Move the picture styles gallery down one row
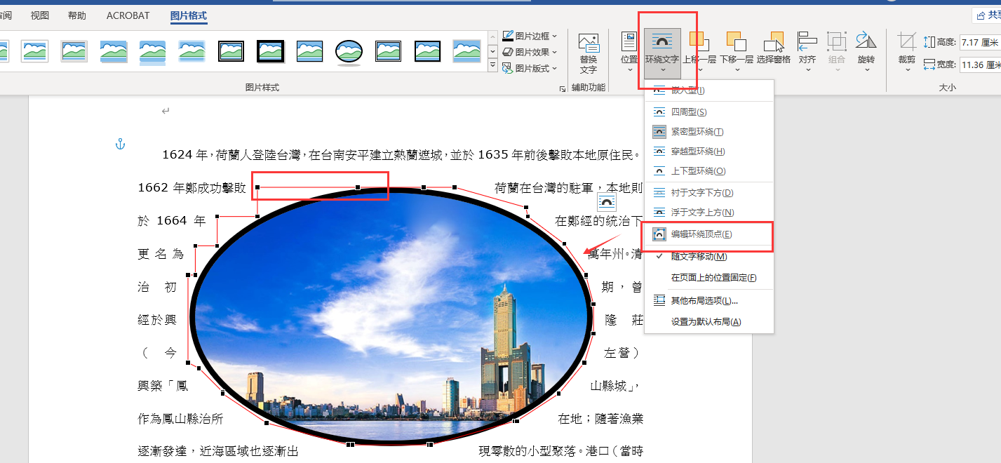The image size is (1001, 463). 492,51
